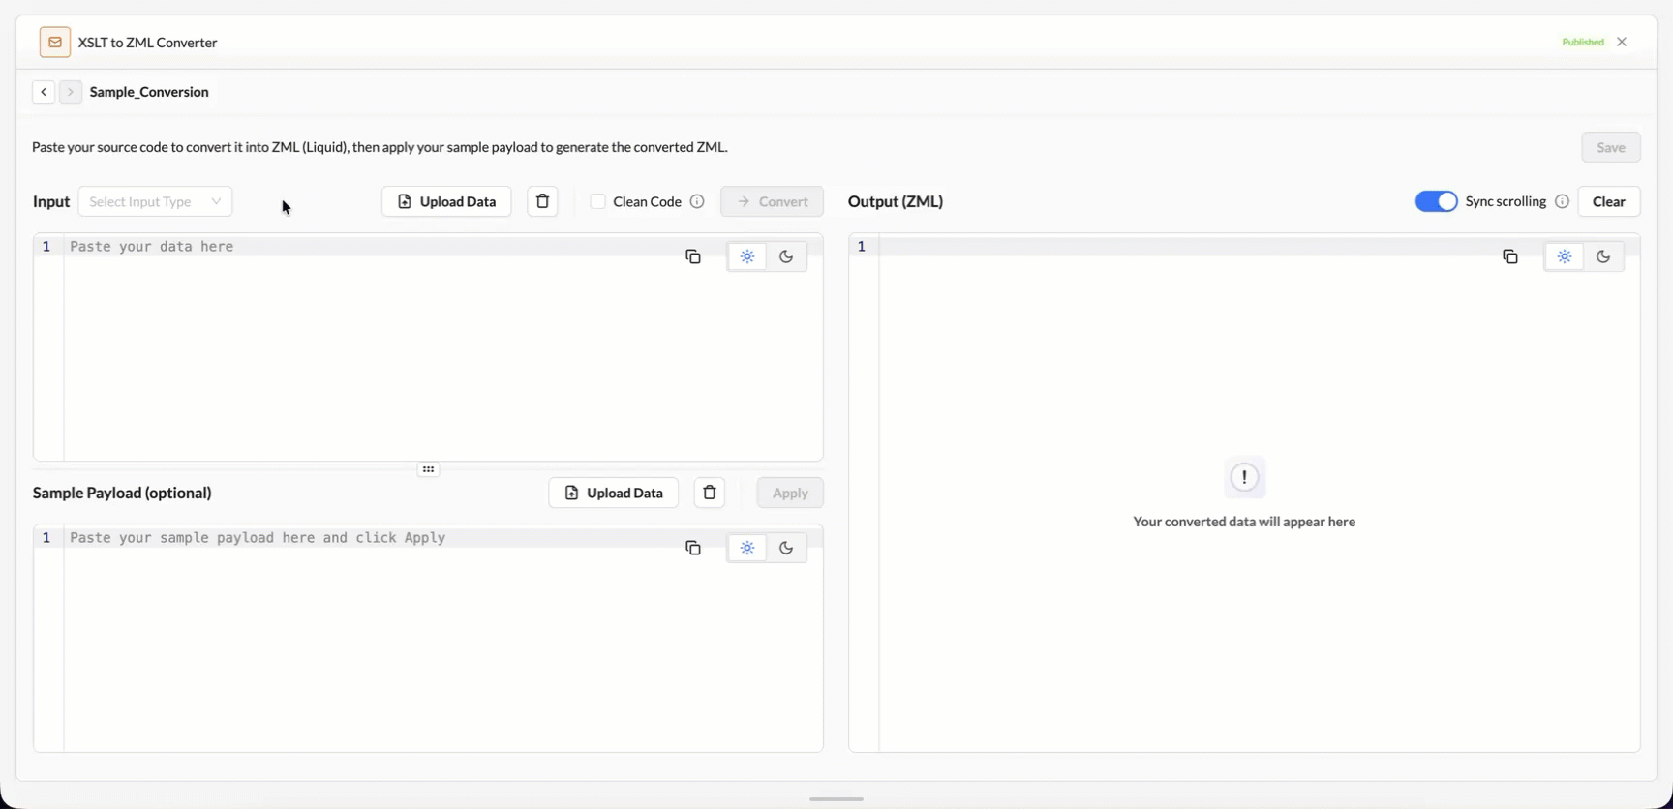Go back with left chevron
Image resolution: width=1673 pixels, height=809 pixels.
(x=44, y=92)
